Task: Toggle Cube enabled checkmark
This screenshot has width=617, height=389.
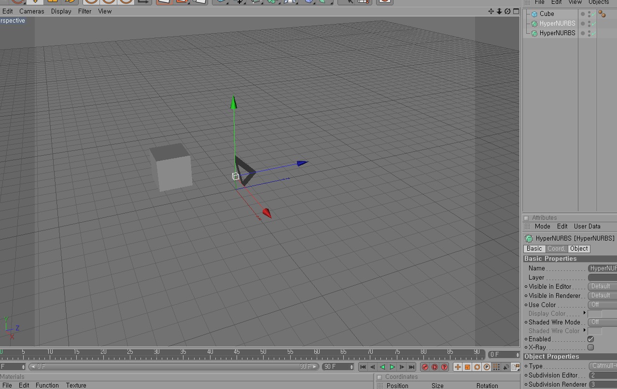Action: pyautogui.click(x=594, y=14)
